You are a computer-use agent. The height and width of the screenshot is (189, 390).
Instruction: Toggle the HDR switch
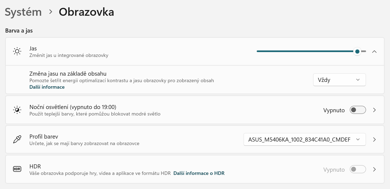click(x=358, y=169)
